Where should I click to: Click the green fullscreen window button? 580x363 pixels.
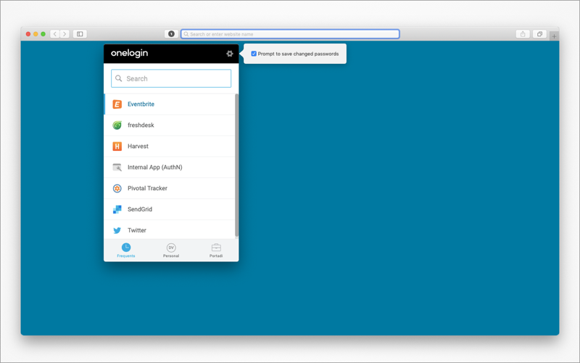[x=43, y=34]
